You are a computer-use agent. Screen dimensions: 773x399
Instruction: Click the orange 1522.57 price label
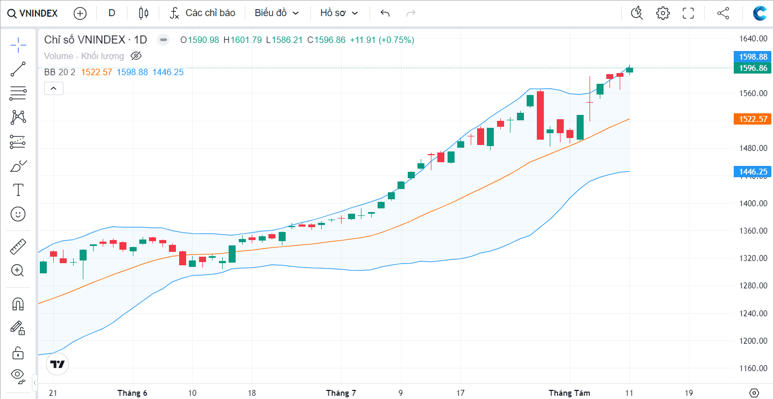[x=753, y=119]
